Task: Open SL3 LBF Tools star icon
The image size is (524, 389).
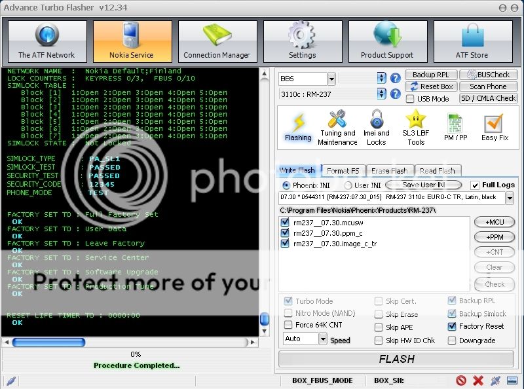Action: (x=416, y=128)
